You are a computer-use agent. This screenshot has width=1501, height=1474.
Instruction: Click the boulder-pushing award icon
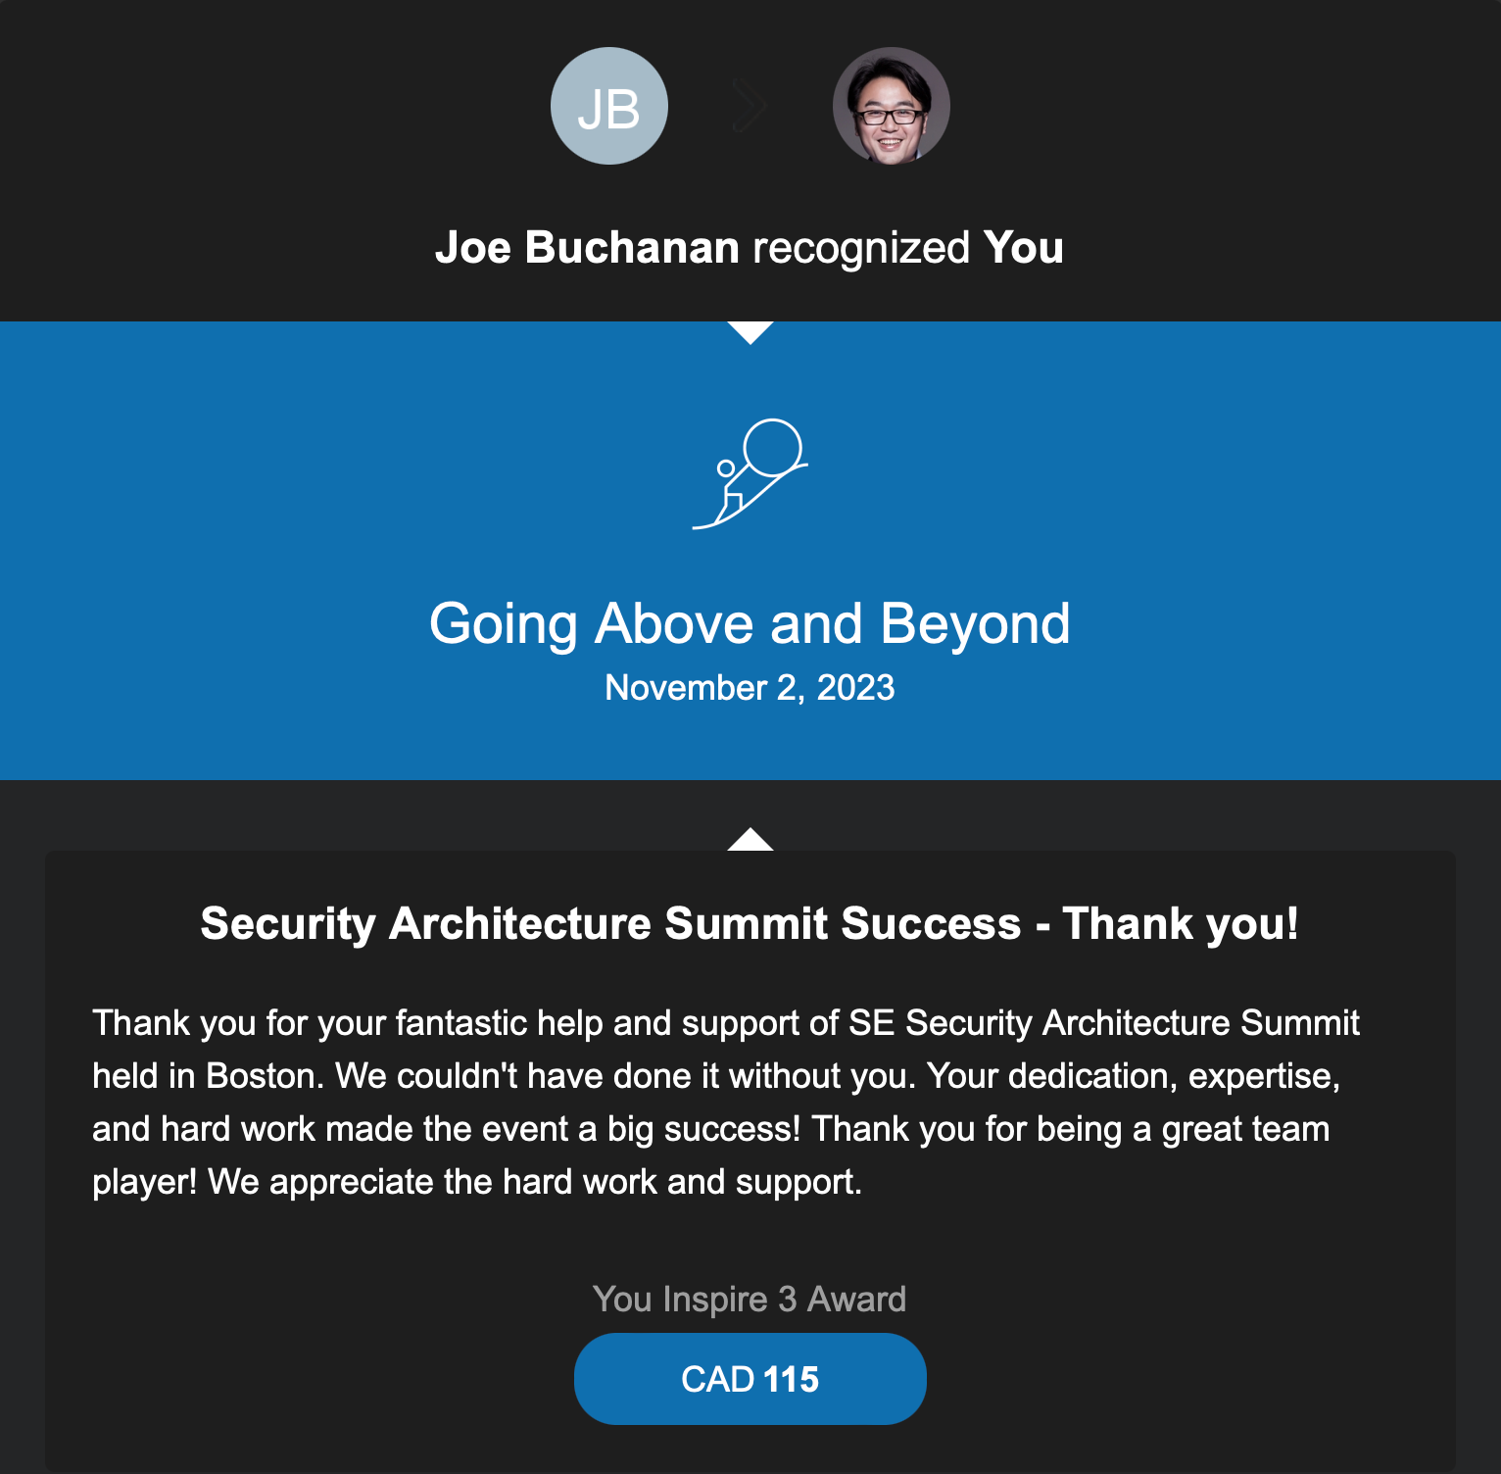point(750,474)
